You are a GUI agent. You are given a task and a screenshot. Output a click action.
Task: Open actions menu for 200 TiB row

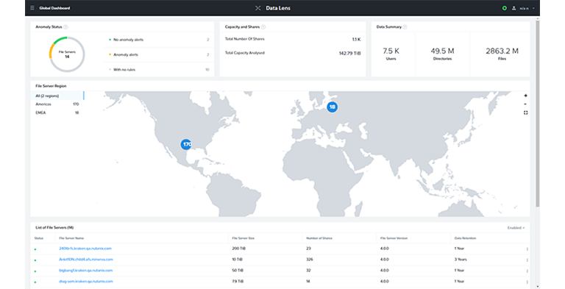click(527, 249)
